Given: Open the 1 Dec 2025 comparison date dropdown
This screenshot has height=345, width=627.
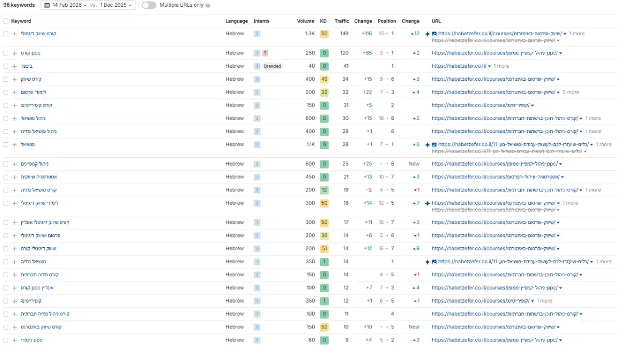Looking at the screenshot, I should [x=116, y=5].
